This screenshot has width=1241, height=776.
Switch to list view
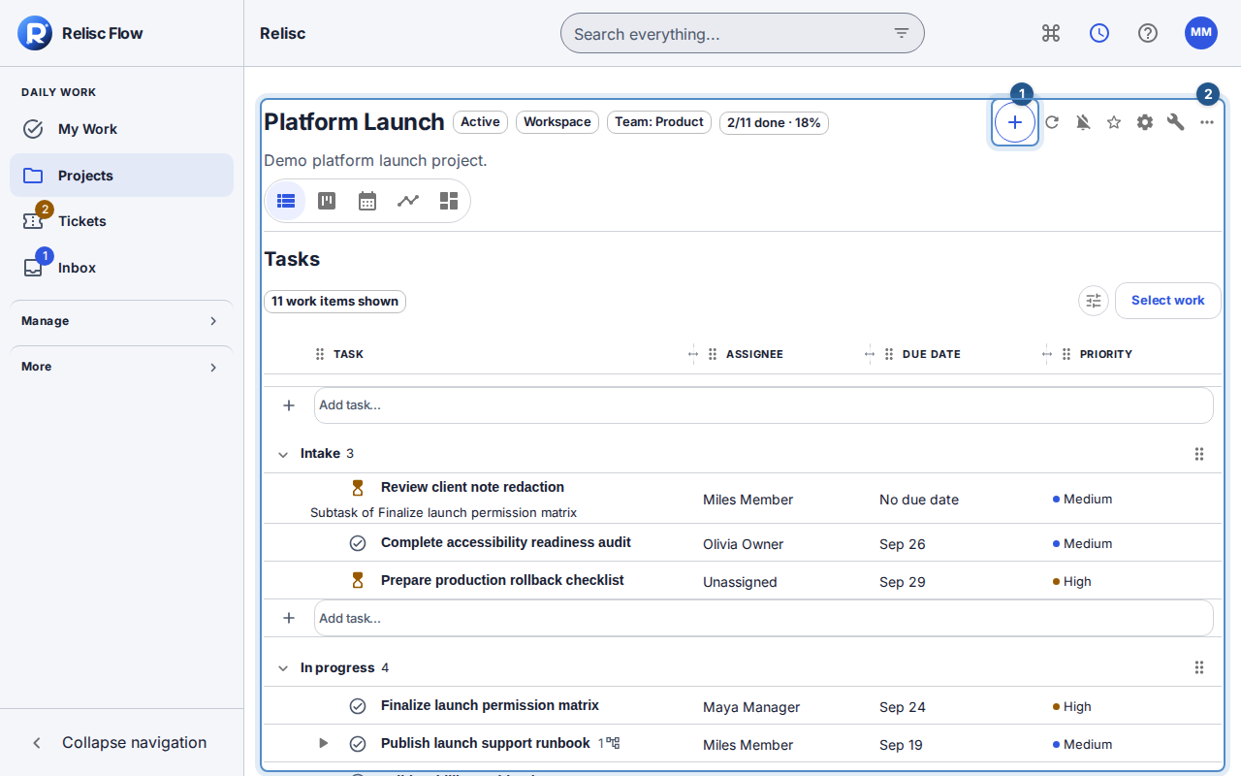(x=286, y=201)
